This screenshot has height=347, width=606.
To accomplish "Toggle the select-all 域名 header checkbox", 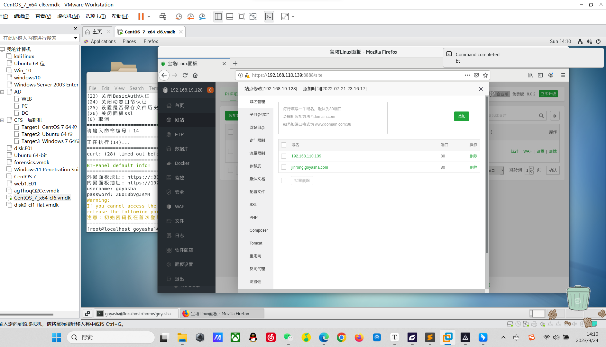I will (284, 145).
